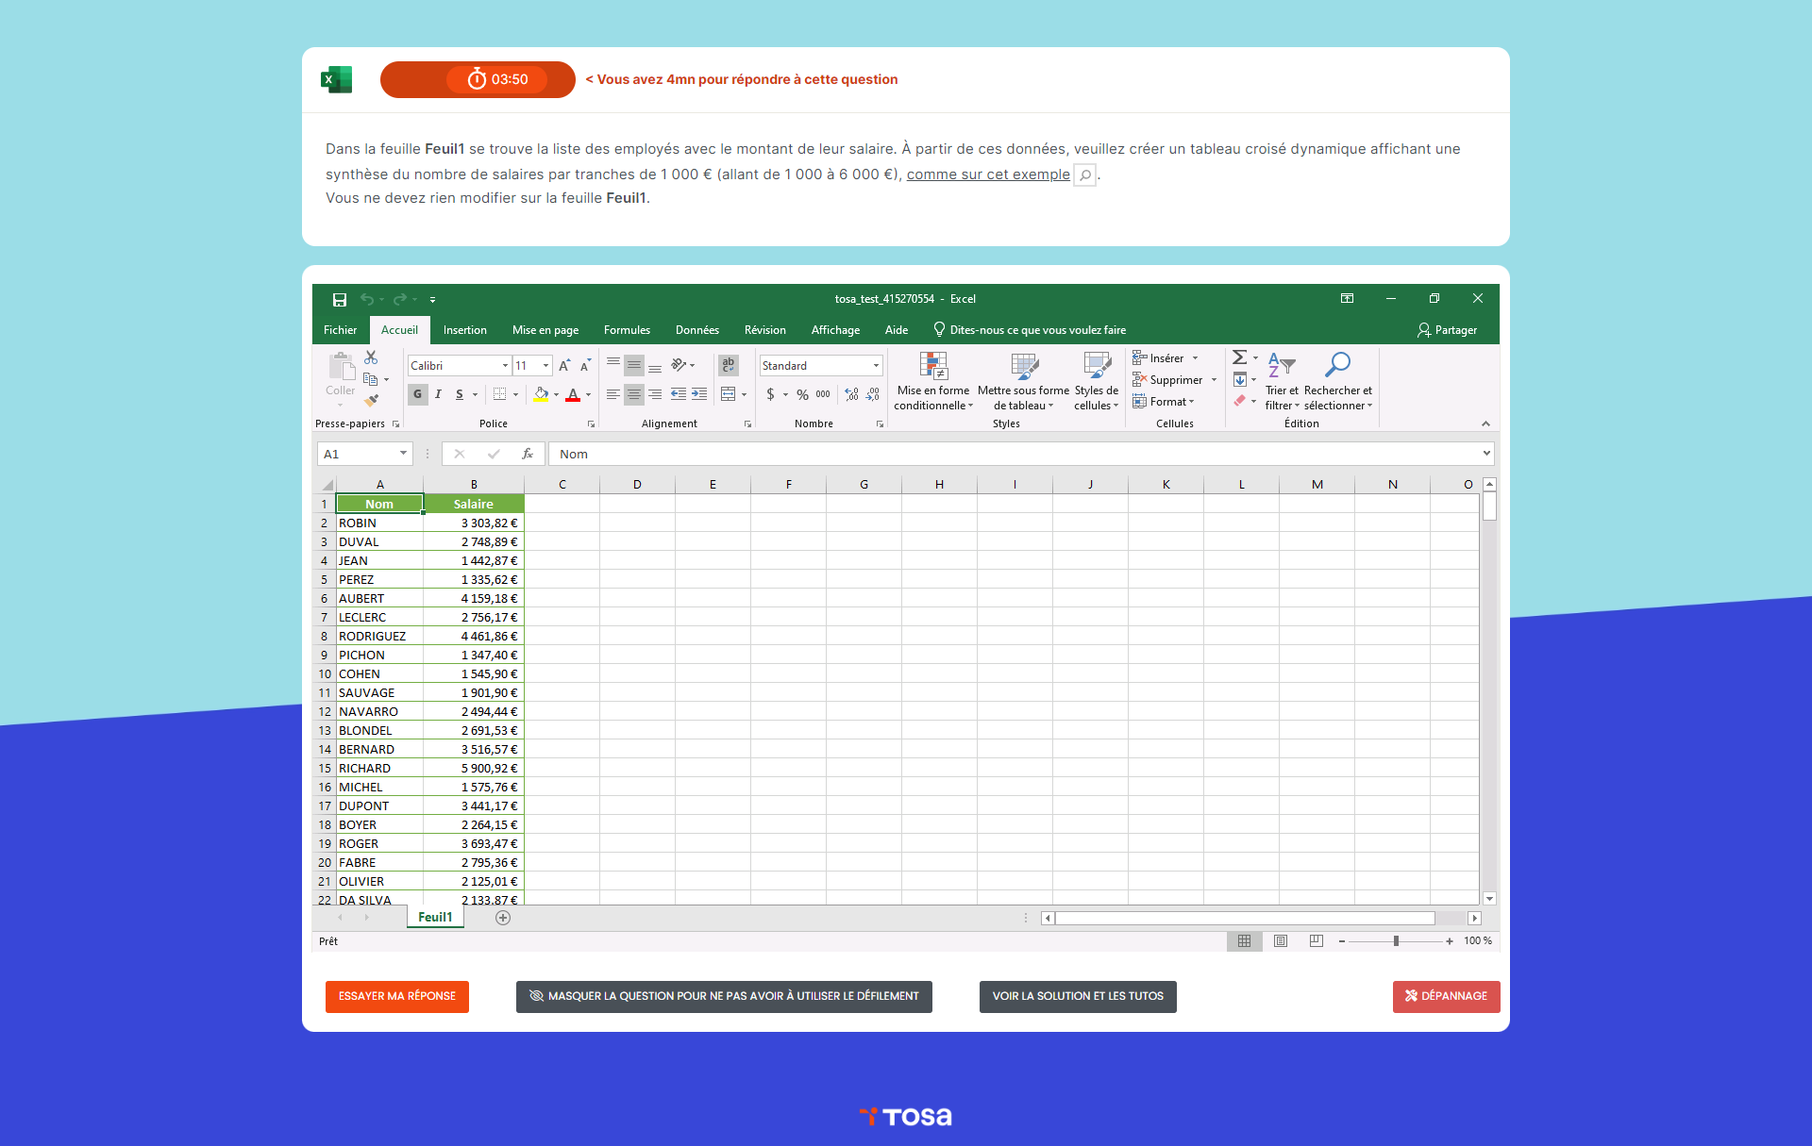Viewport: 1812px width, 1146px height.
Task: Add a new sheet with plus icon
Action: [503, 918]
